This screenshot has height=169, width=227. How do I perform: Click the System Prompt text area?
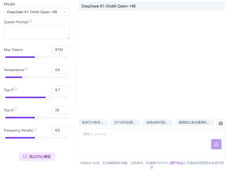point(37,32)
